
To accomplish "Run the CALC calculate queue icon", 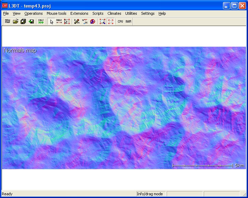I will (x=41, y=22).
